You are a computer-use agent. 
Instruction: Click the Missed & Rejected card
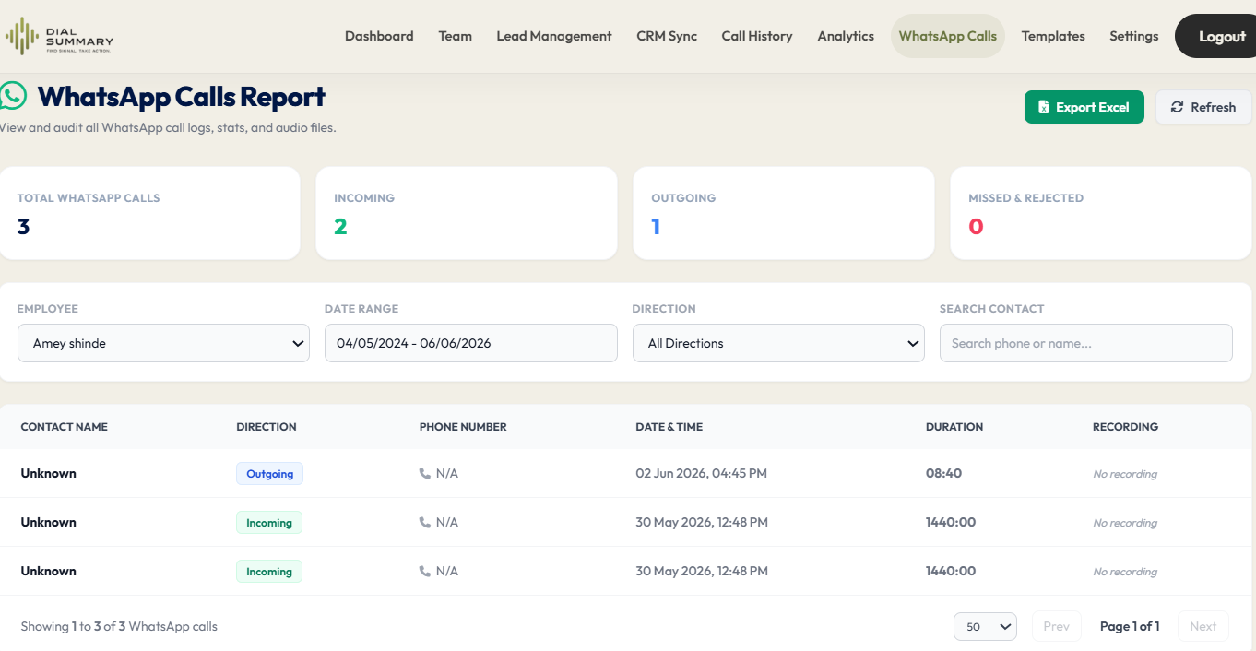(x=1101, y=213)
